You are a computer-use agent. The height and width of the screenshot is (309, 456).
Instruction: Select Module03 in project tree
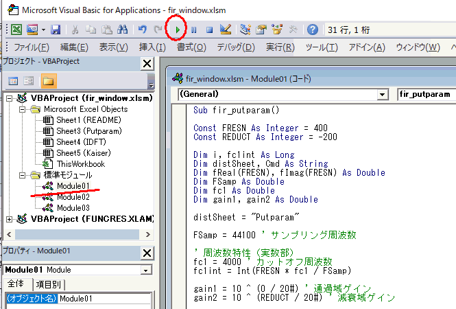tap(73, 208)
